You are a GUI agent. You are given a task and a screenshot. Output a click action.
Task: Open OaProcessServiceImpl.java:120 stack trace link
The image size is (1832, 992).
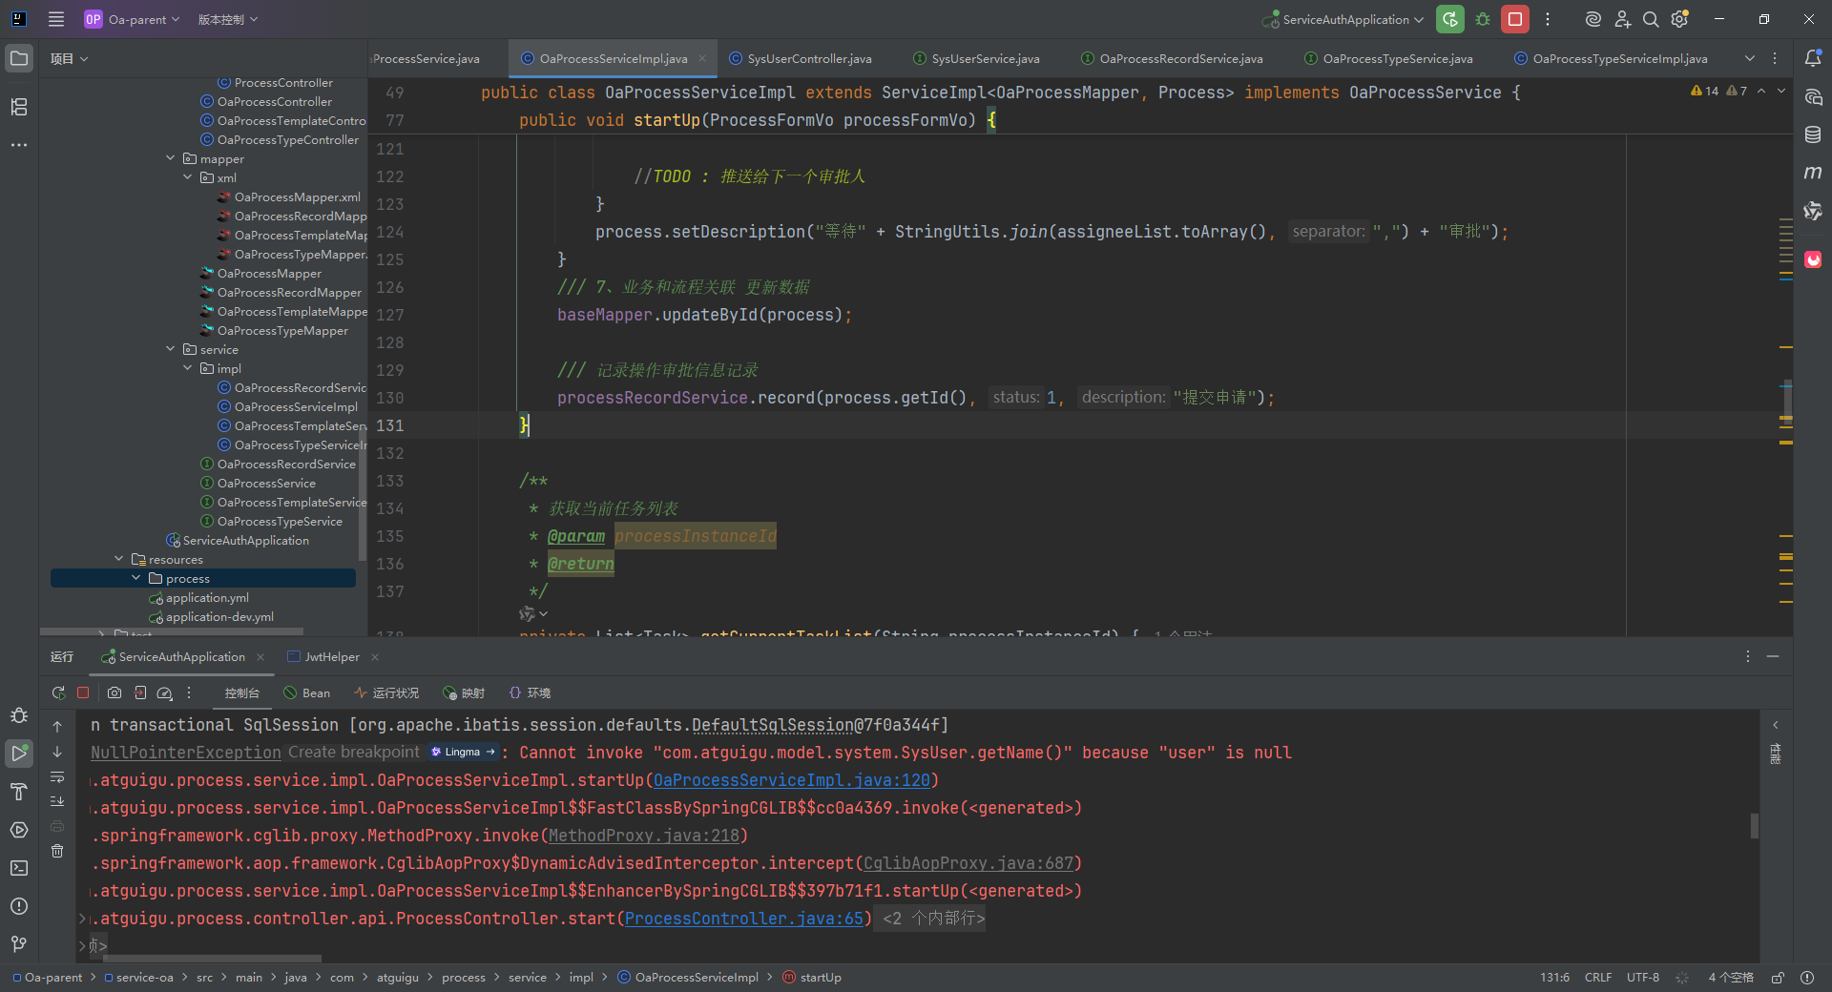coord(792,780)
